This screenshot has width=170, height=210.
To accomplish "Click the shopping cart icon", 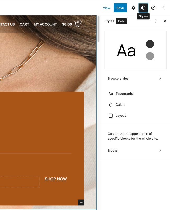I will pos(78,24).
